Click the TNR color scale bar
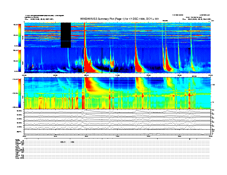227x175 pixels. click(x=19, y=93)
